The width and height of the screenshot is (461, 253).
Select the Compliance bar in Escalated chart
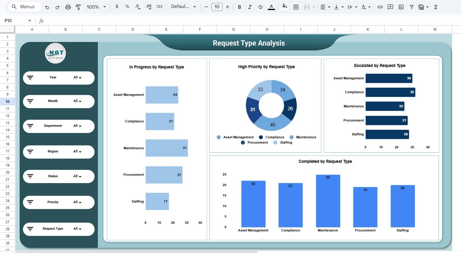[x=390, y=92]
